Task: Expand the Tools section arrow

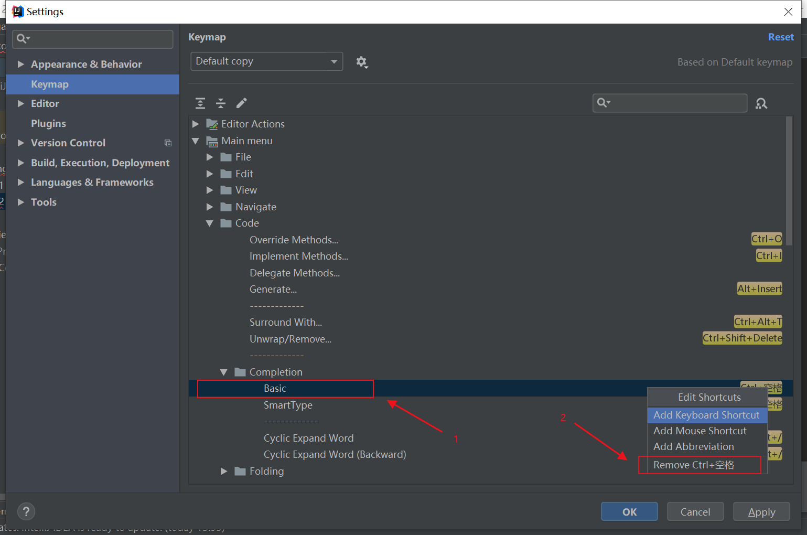Action: [x=21, y=202]
